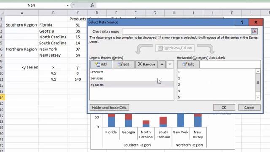Click the formula bar input area

coord(183,5)
